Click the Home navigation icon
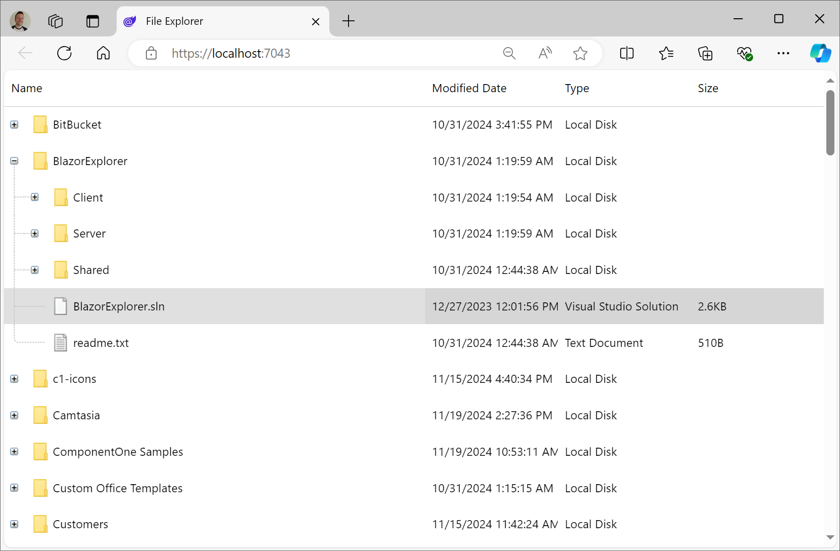Screen dimensions: 840x551 click(x=103, y=53)
